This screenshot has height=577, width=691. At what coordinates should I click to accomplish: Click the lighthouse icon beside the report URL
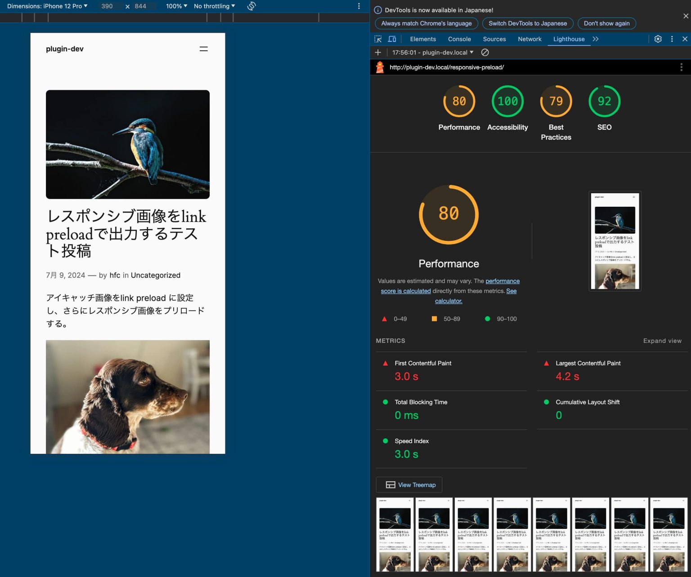coord(379,67)
